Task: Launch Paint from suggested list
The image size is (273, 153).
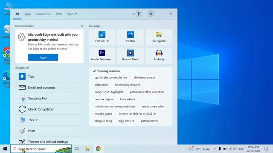Action: tap(49, 131)
